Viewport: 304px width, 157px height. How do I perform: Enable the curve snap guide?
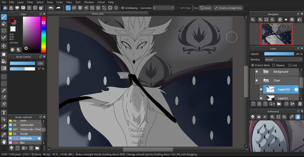(104, 8)
